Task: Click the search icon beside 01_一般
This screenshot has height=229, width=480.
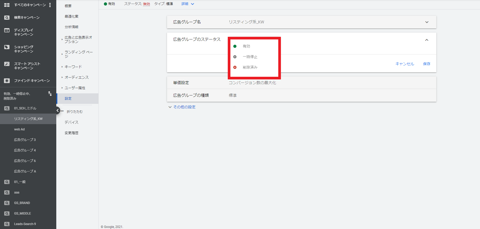Action: click(7, 182)
